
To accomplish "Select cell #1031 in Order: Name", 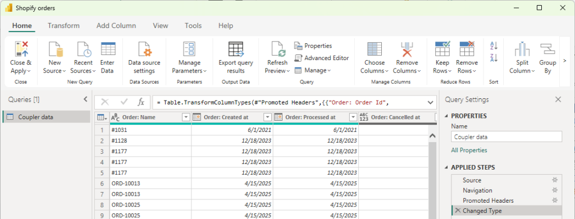I will (150, 130).
